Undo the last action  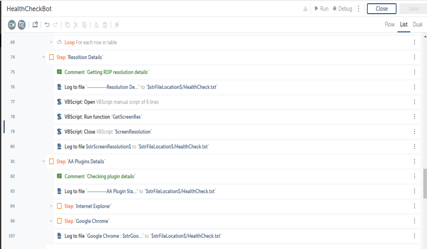[47, 25]
